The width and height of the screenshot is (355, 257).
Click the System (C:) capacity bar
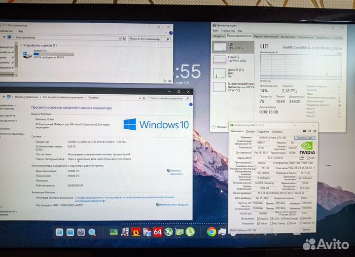pyautogui.click(x=54, y=54)
